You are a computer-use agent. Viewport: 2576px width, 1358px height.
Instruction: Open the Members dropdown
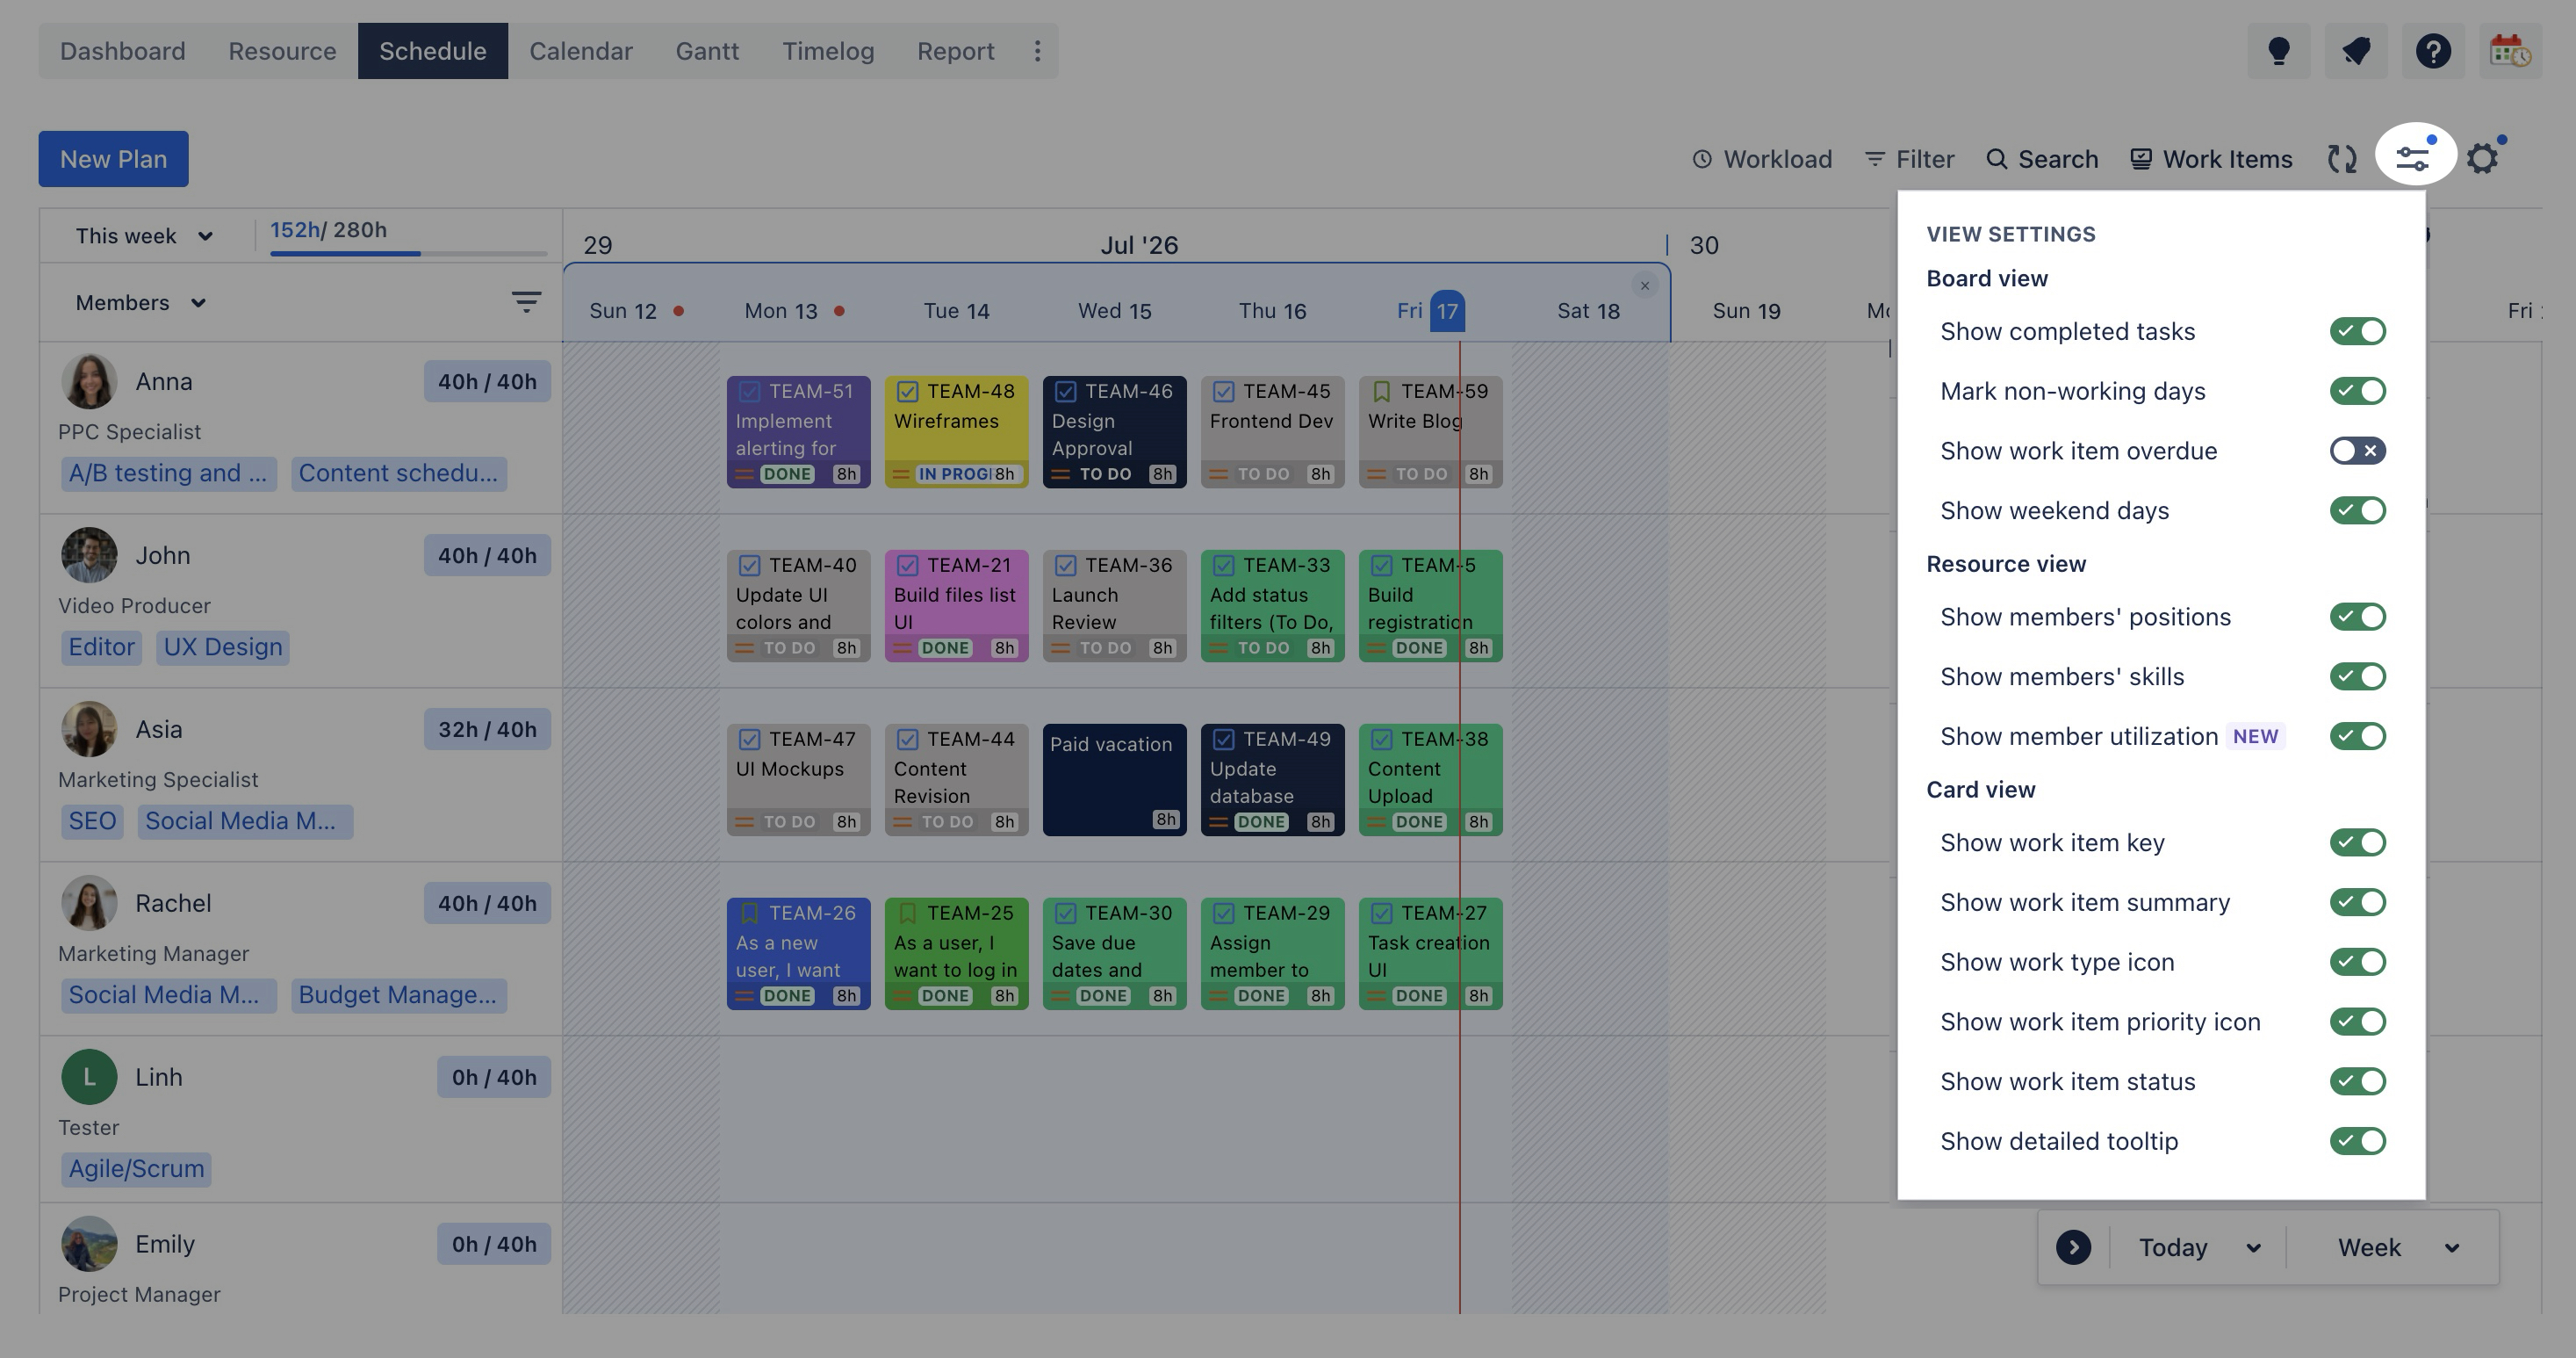point(141,302)
